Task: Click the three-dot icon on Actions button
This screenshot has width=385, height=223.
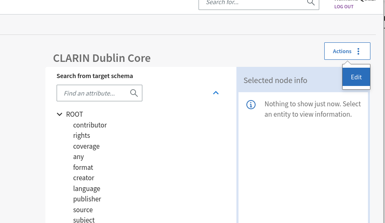Action: tap(358, 51)
